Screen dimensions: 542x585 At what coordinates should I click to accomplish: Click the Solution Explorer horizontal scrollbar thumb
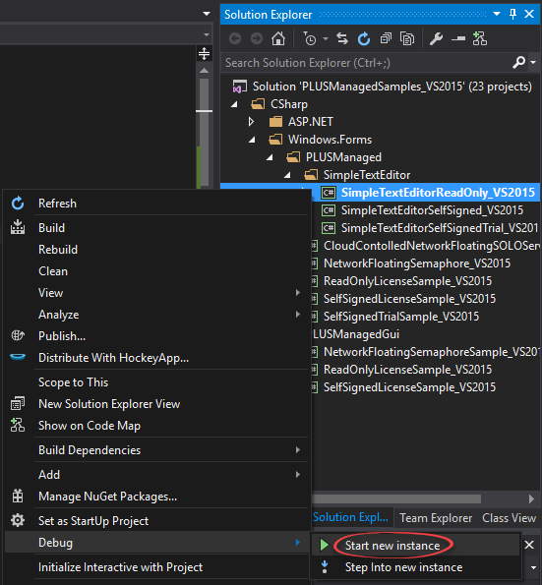point(396,498)
